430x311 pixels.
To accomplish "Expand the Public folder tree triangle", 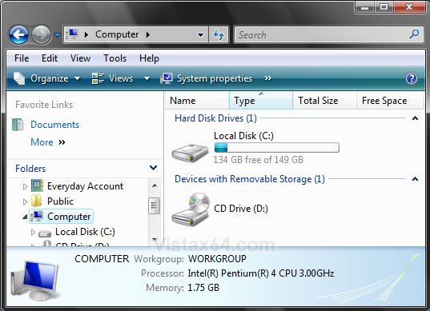I will click(x=25, y=201).
